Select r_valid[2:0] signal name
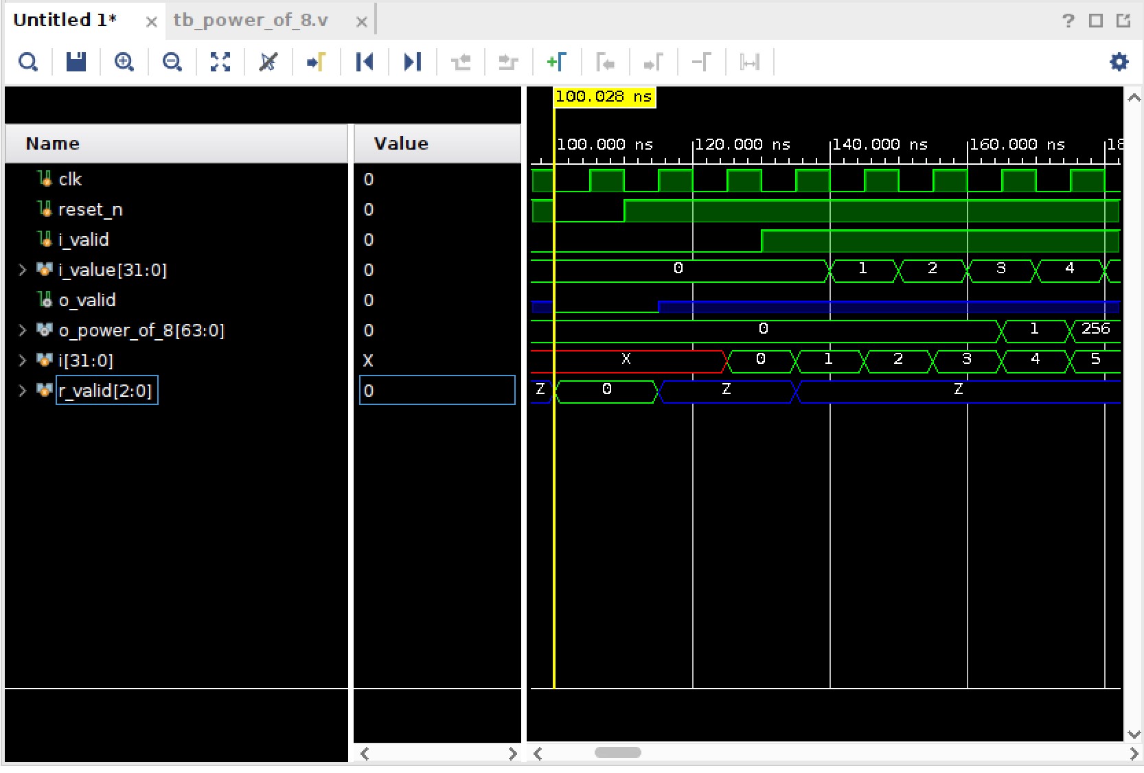Screen dimensions: 1144x773 (x=106, y=391)
